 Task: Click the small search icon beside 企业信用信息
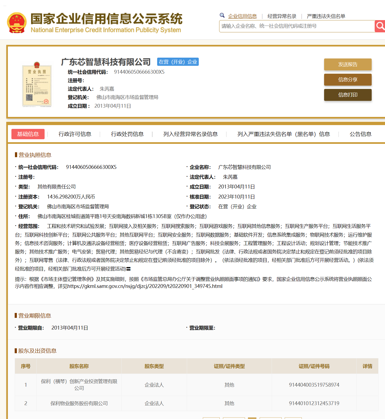[x=222, y=15]
